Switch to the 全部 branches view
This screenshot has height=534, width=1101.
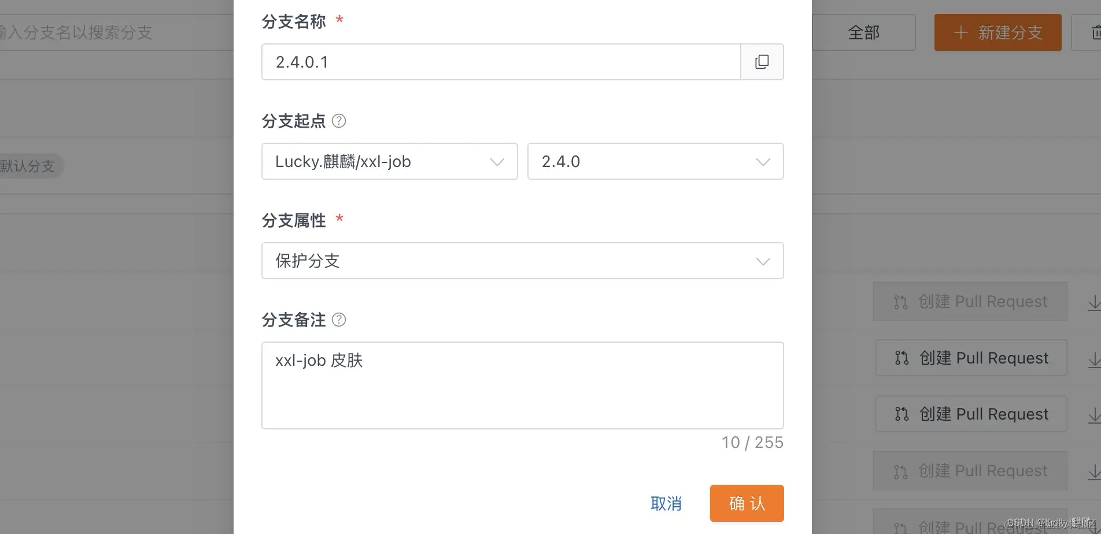863,32
